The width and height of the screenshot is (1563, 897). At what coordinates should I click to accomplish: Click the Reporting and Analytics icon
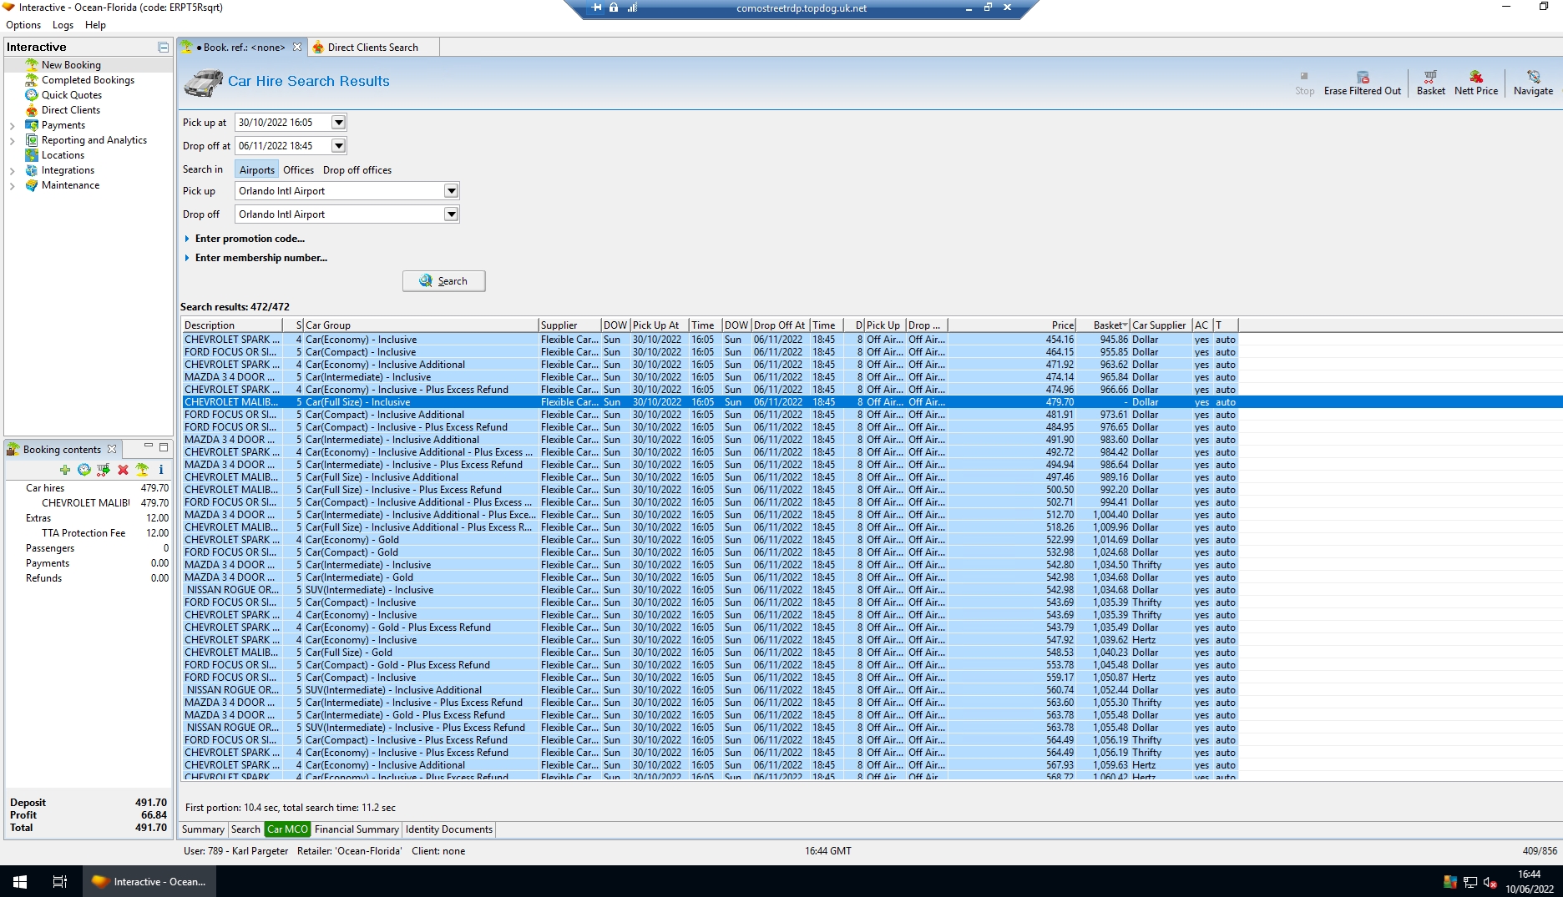32,140
